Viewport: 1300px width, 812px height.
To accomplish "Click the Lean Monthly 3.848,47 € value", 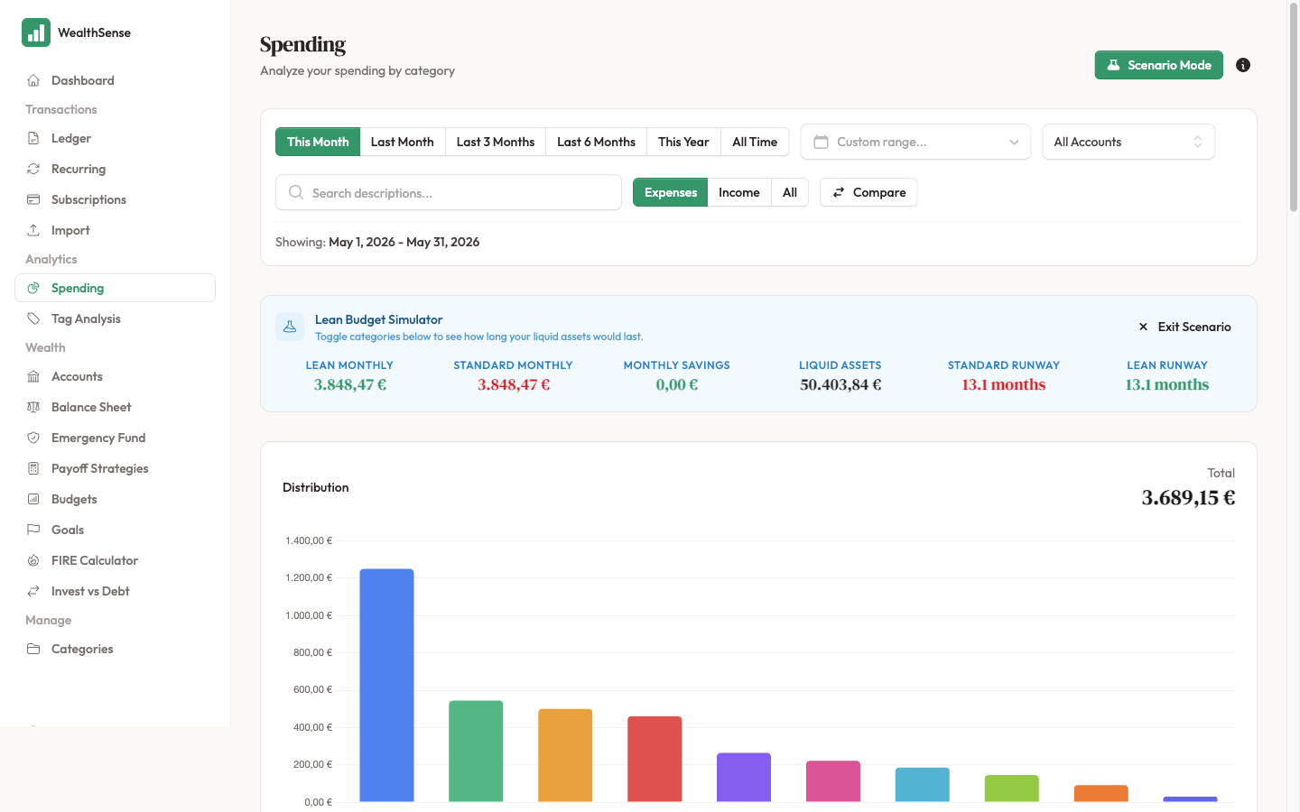I will coord(349,385).
